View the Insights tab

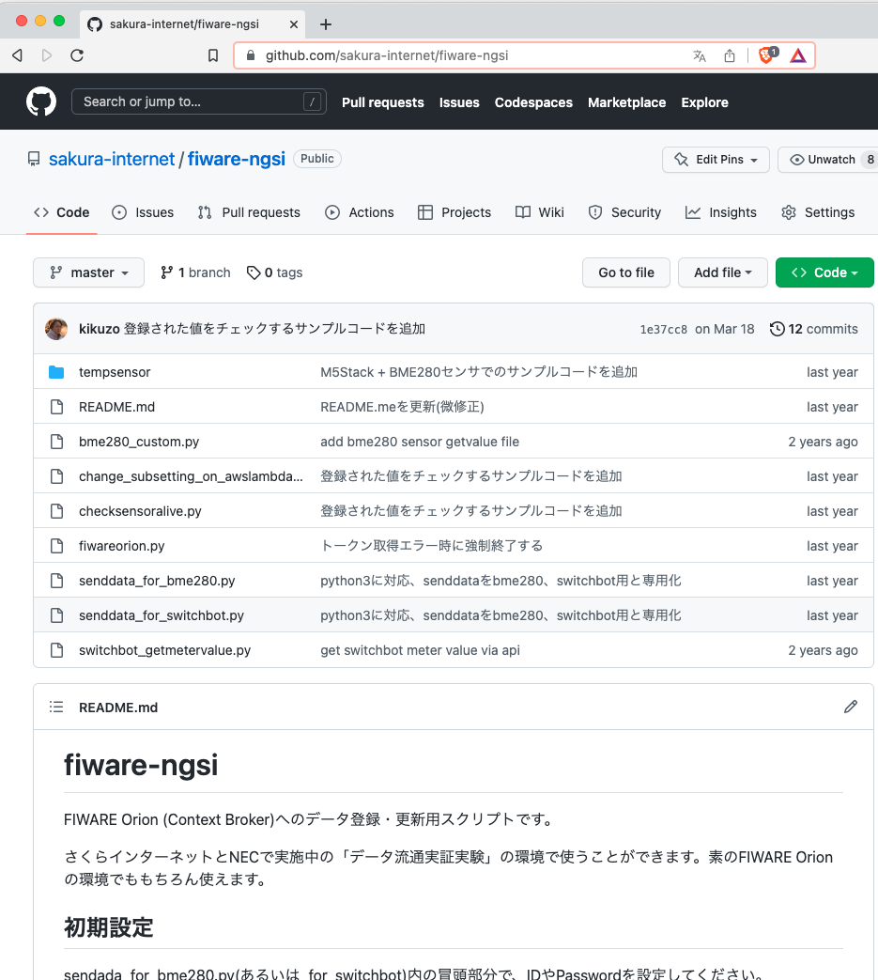(x=720, y=212)
